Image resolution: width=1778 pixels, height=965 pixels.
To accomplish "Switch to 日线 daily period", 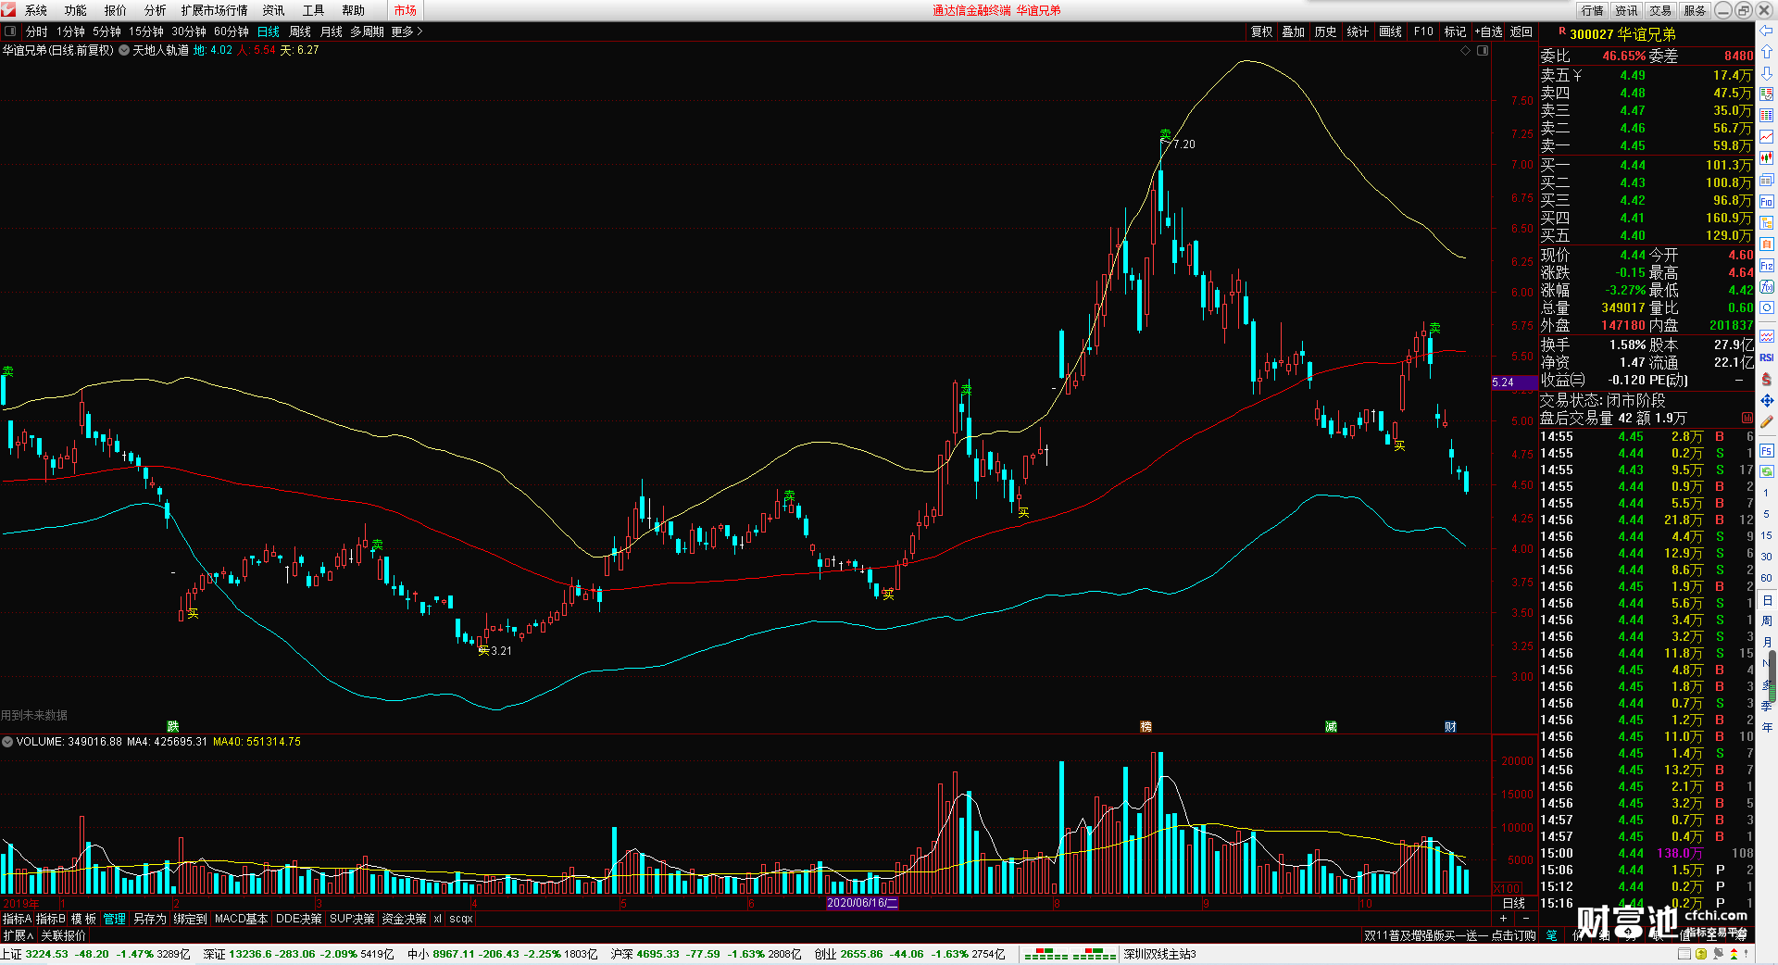I will click(269, 31).
